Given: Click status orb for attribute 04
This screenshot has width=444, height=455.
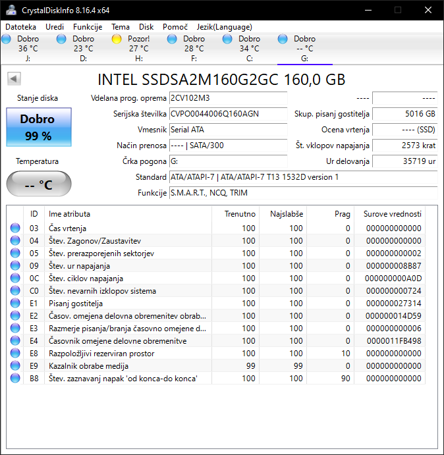Looking at the screenshot, I should point(15,240).
